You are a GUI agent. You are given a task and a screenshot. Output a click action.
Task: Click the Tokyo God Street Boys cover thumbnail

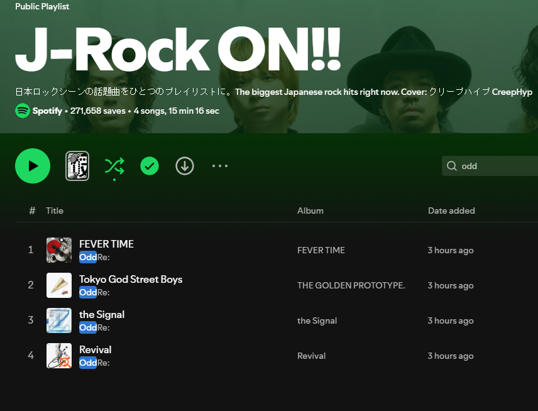(59, 285)
